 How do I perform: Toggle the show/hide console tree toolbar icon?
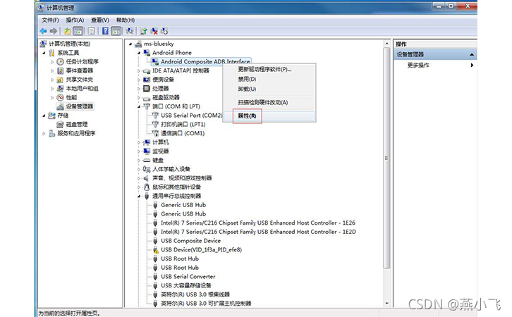[78, 31]
